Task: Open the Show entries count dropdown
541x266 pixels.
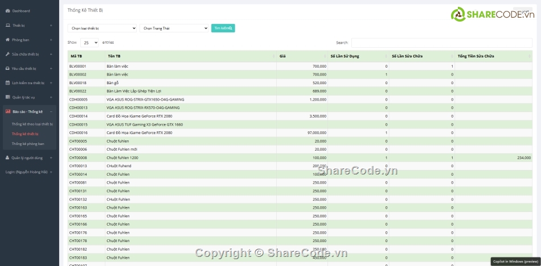Action: [90, 43]
